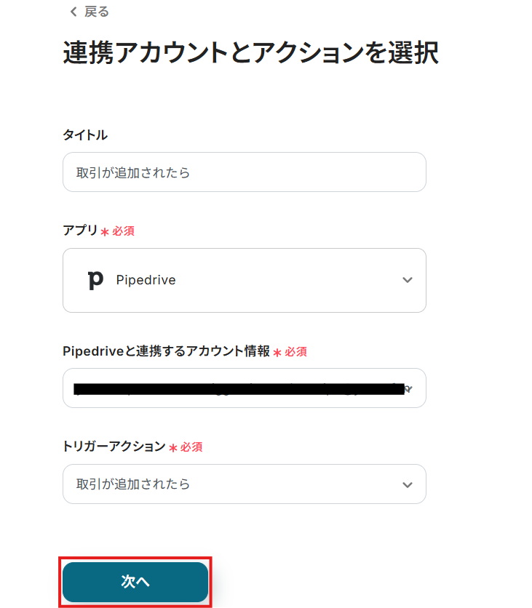Viewport: 532px width, 608px height.
Task: Open the Pipedrive app selection dropdown
Action: click(244, 281)
